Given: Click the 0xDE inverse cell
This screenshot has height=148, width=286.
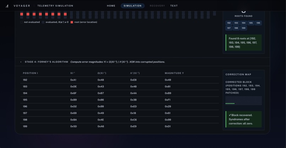Looking at the screenshot, I should pos(73,87).
